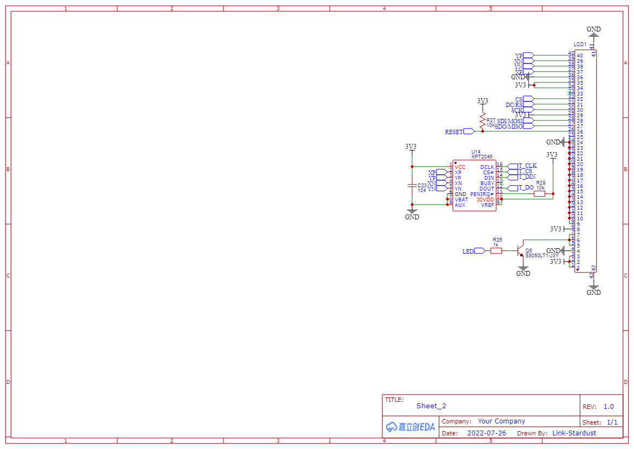
Task: Select the DC/RS net port flag
Action: pyautogui.click(x=528, y=104)
